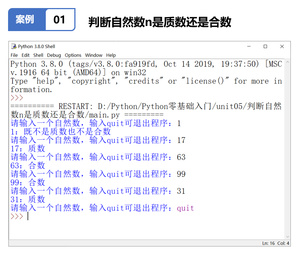Click the '案例' blue label badge
This screenshot has height=256, width=304.
[25, 19]
